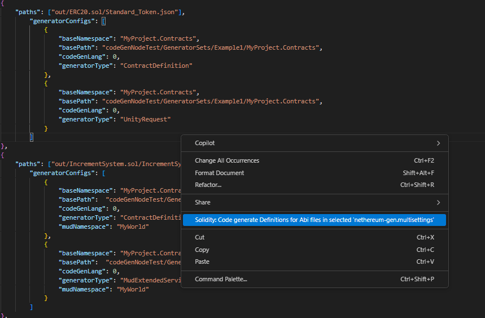The height and width of the screenshot is (318, 485).
Task: Place cursor on highlighted opening square bracket
Action: click(103, 21)
